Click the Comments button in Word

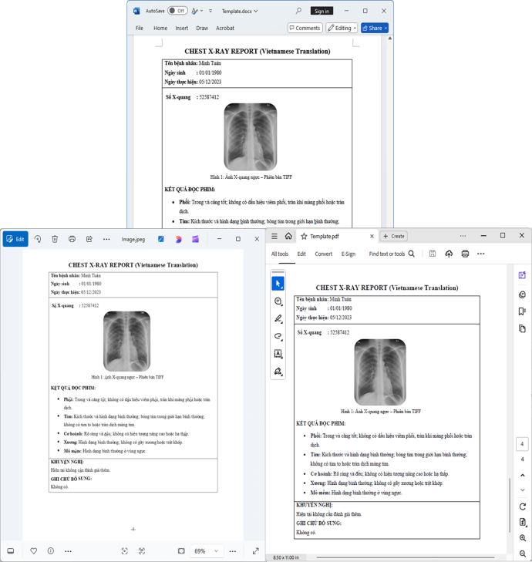point(305,28)
